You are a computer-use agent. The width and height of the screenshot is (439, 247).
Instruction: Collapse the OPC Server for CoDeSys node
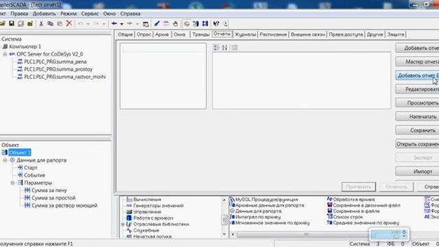[x=5, y=54]
